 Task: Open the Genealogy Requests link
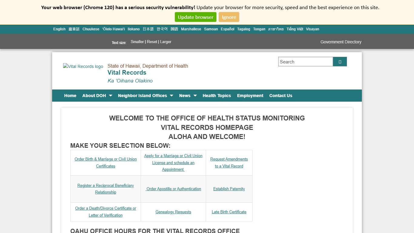173,212
